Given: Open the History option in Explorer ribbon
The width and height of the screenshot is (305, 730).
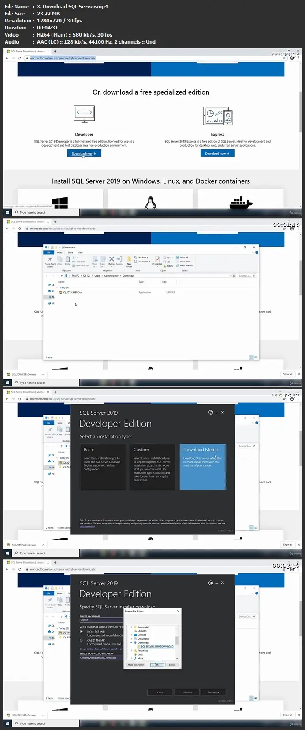Looking at the screenshot, I should point(168,266).
